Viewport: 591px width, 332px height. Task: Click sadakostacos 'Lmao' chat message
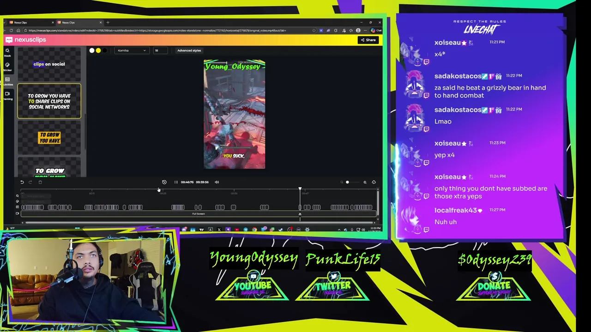(x=443, y=121)
